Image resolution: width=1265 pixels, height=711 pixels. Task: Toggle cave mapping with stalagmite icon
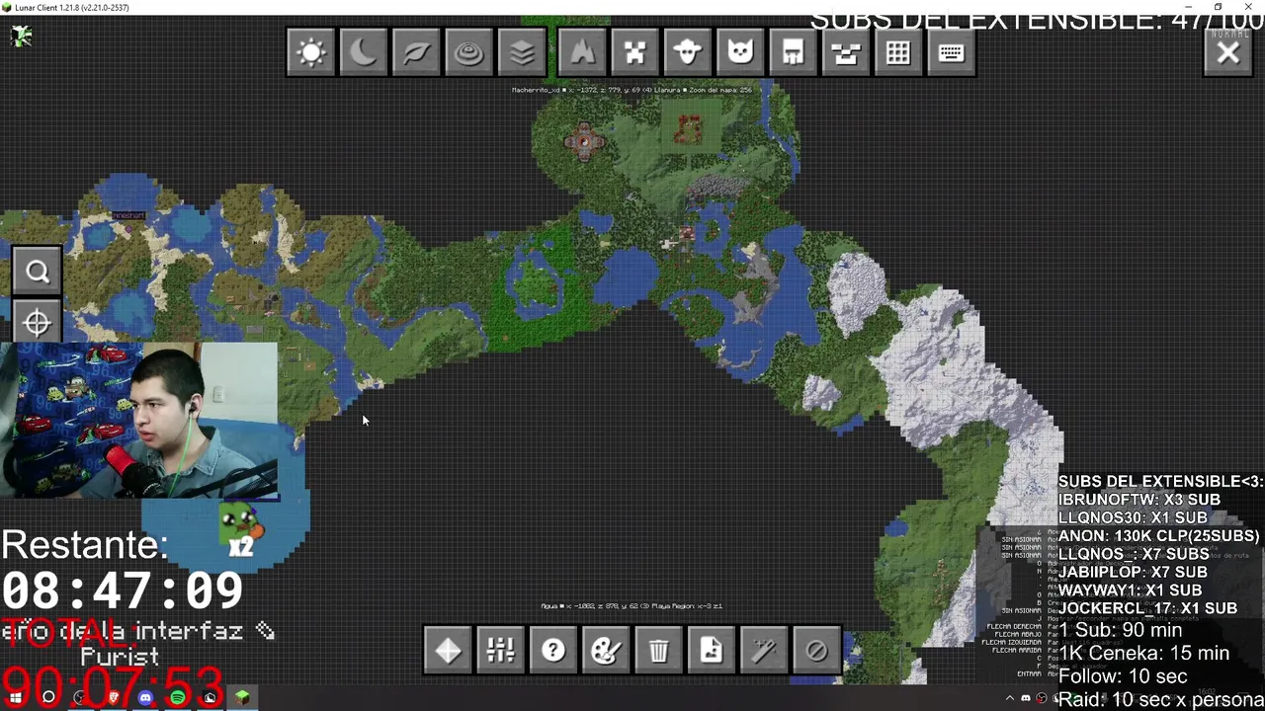point(582,52)
